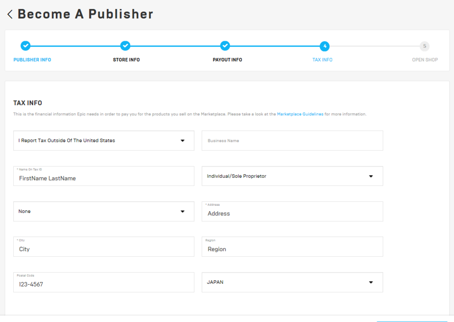The width and height of the screenshot is (454, 322).
Task: Open the STORE INFO step label
Action: [126, 59]
